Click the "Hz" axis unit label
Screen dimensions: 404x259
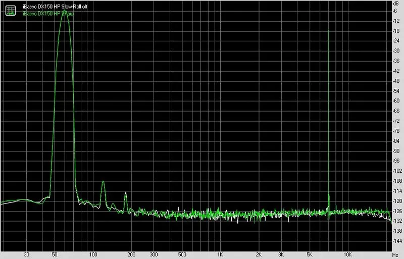pos(395,255)
